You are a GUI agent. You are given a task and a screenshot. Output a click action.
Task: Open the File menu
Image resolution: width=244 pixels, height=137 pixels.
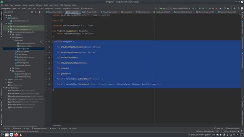click(x=2, y=5)
